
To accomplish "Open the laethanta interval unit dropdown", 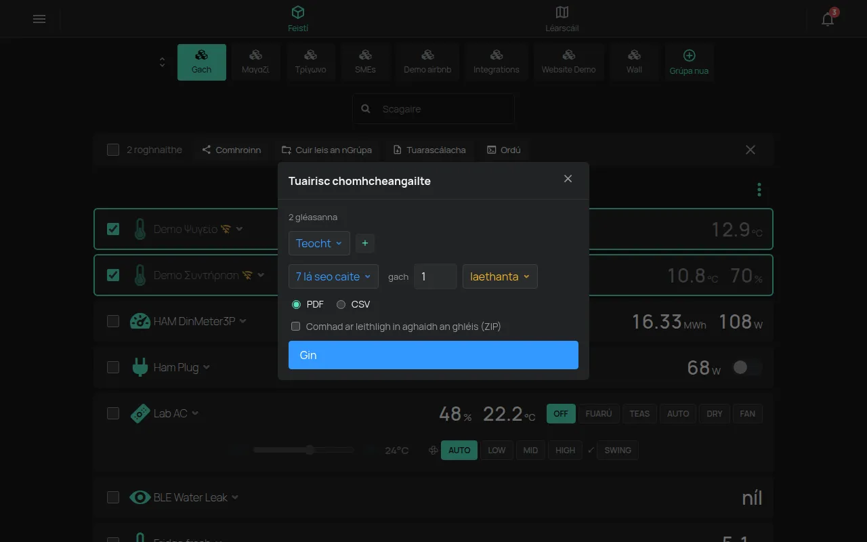I will point(500,276).
